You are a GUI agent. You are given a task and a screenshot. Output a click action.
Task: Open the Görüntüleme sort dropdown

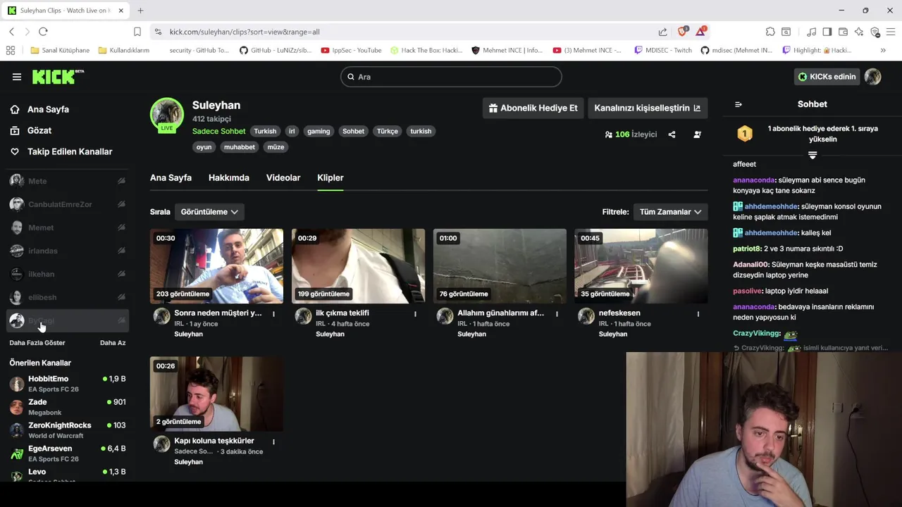coord(209,211)
